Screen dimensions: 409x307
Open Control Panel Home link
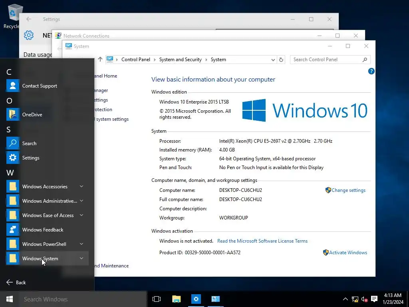(105, 76)
